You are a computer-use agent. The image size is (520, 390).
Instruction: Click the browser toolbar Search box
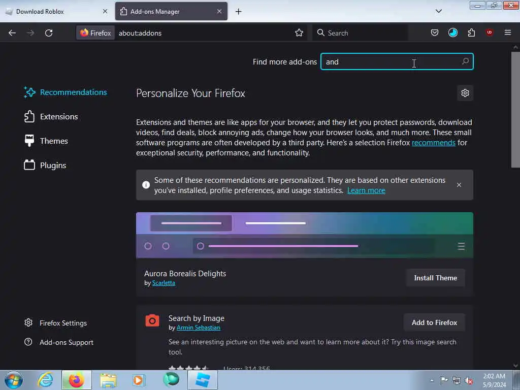[360, 33]
